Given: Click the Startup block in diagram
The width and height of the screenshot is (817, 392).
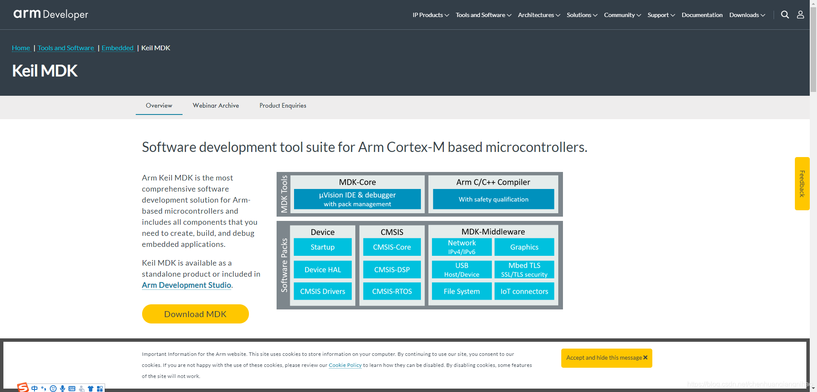Looking at the screenshot, I should [x=323, y=247].
